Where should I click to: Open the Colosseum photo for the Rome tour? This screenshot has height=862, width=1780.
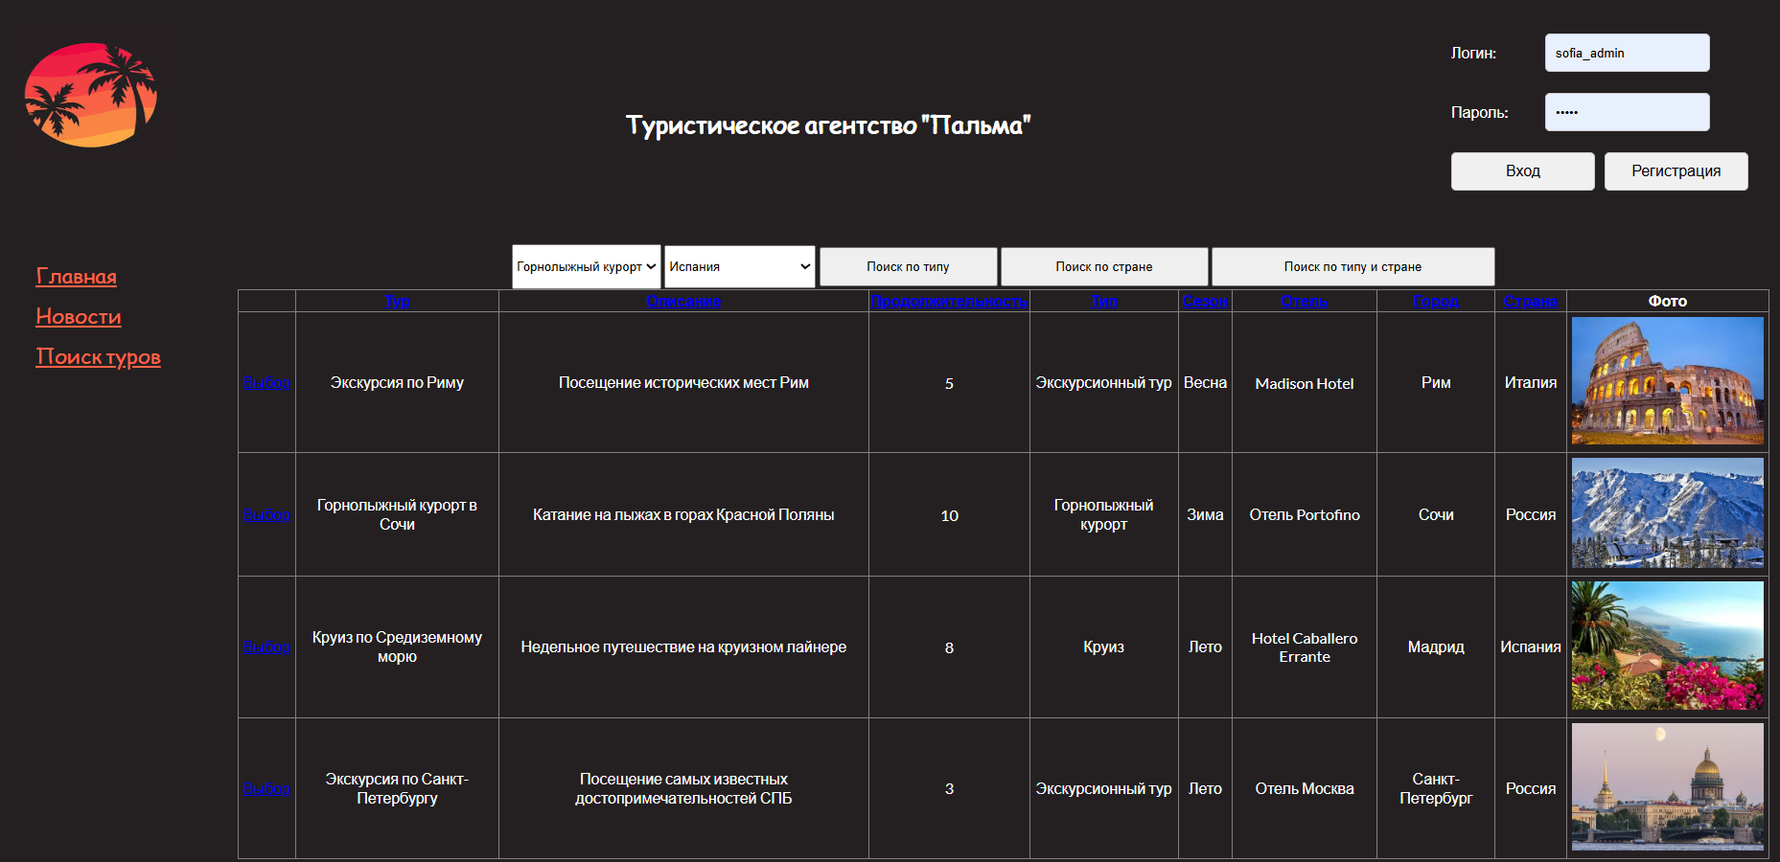coord(1667,381)
